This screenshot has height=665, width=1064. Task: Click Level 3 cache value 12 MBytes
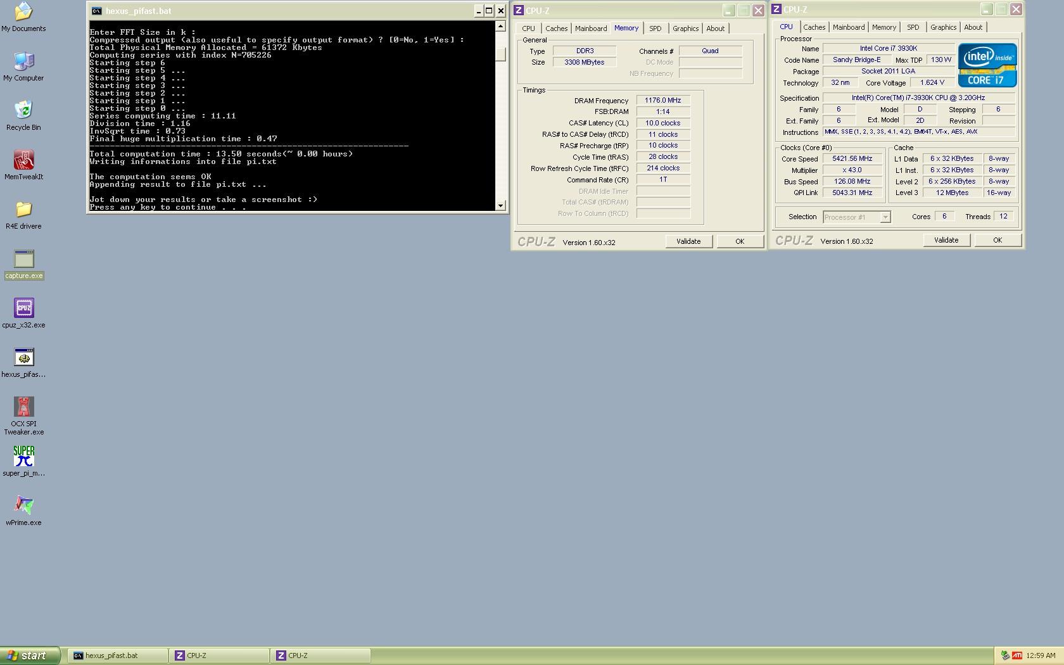(x=953, y=193)
